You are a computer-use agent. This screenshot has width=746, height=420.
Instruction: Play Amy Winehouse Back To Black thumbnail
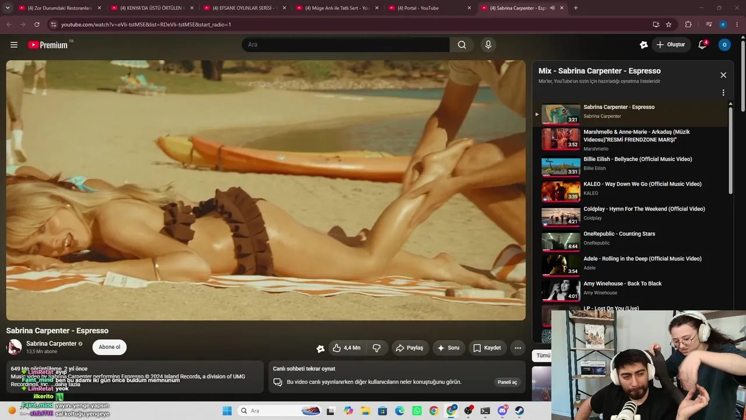(561, 291)
